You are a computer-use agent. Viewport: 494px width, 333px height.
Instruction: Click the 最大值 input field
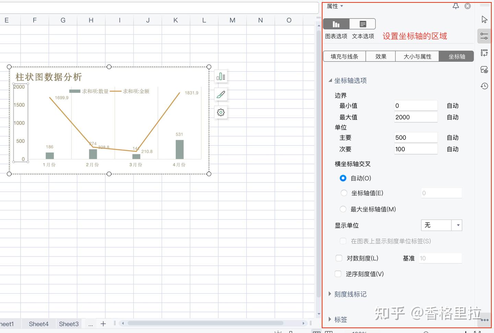tap(416, 117)
